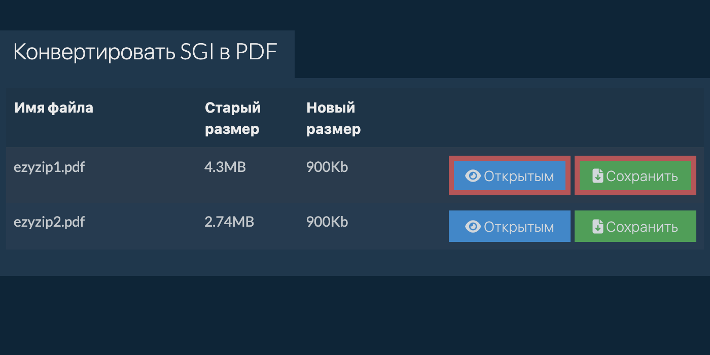This screenshot has width=710, height=355.
Task: Open ezyzip1.pdf with the Открытым button
Action: point(510,176)
